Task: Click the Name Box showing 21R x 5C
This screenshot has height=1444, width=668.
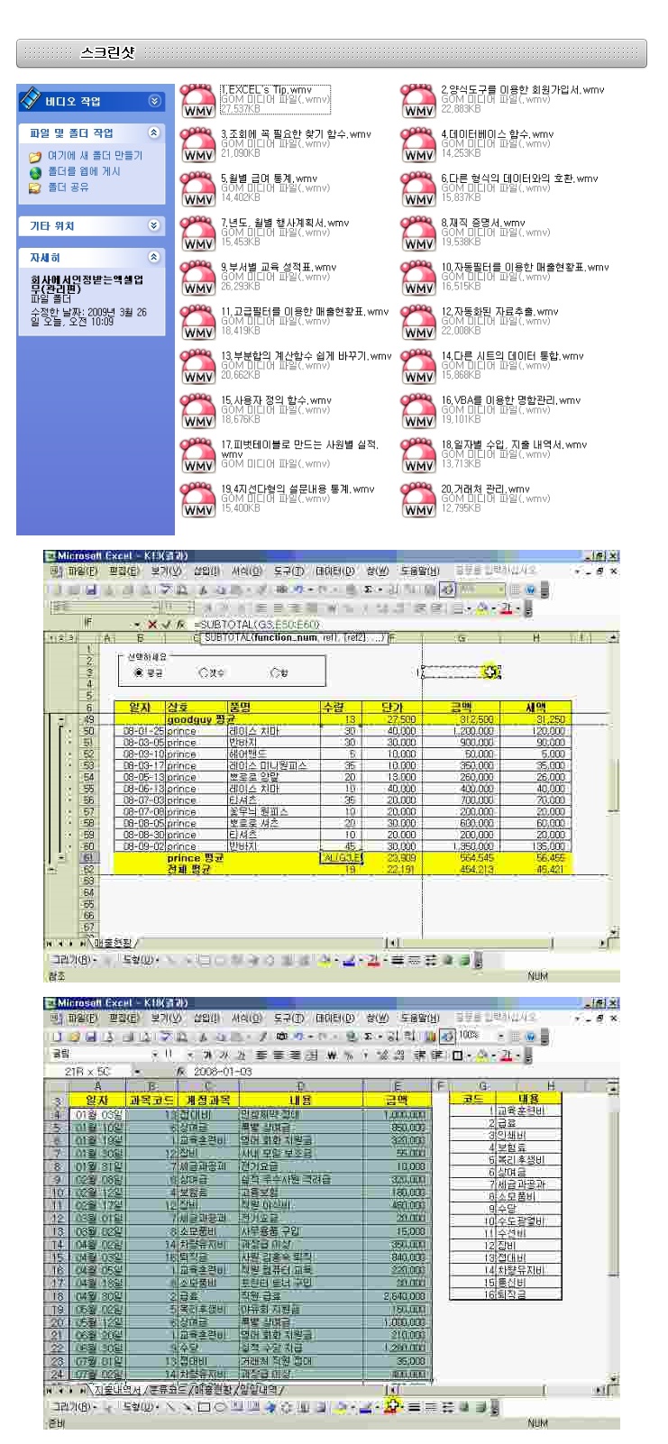Action: [87, 1072]
